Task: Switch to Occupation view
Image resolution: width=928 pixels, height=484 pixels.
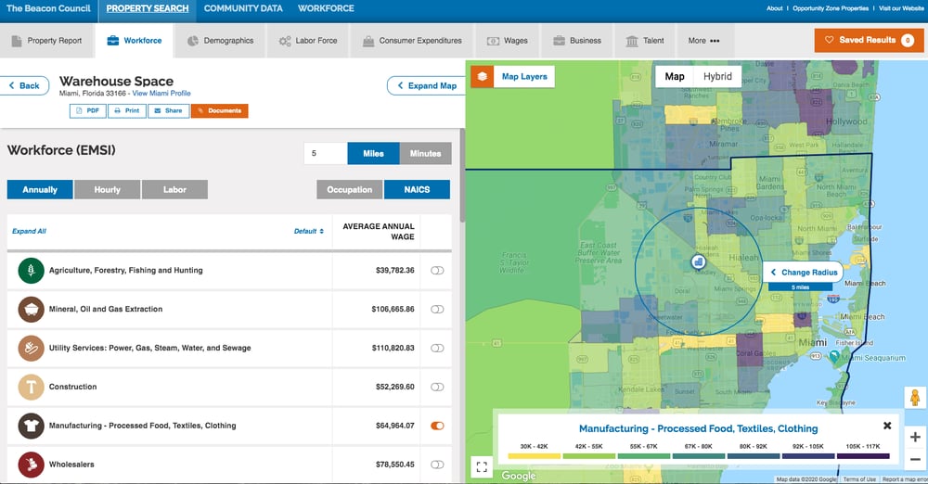Action: [x=350, y=189]
